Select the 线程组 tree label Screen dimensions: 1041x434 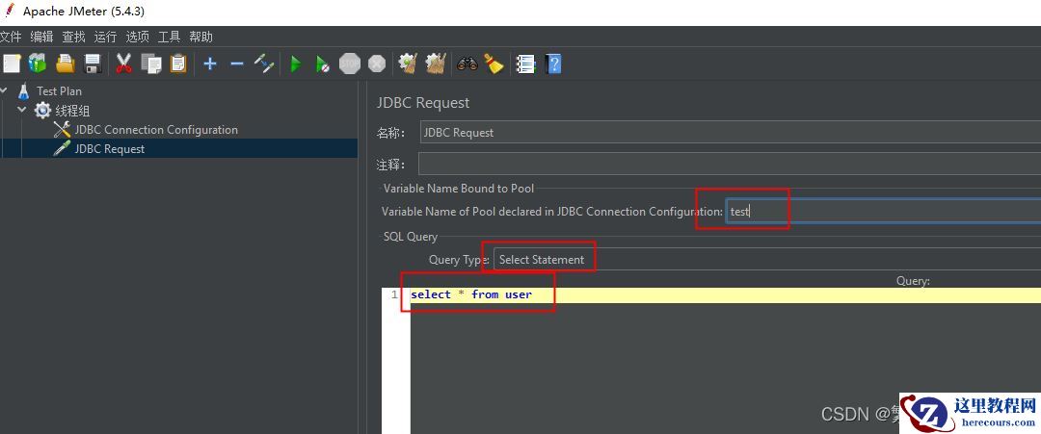tap(71, 110)
